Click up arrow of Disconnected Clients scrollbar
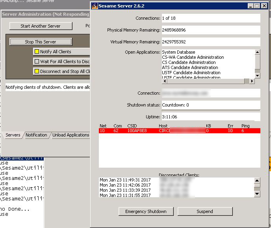Viewport: 271px width, 228px height. pyautogui.click(x=257, y=181)
